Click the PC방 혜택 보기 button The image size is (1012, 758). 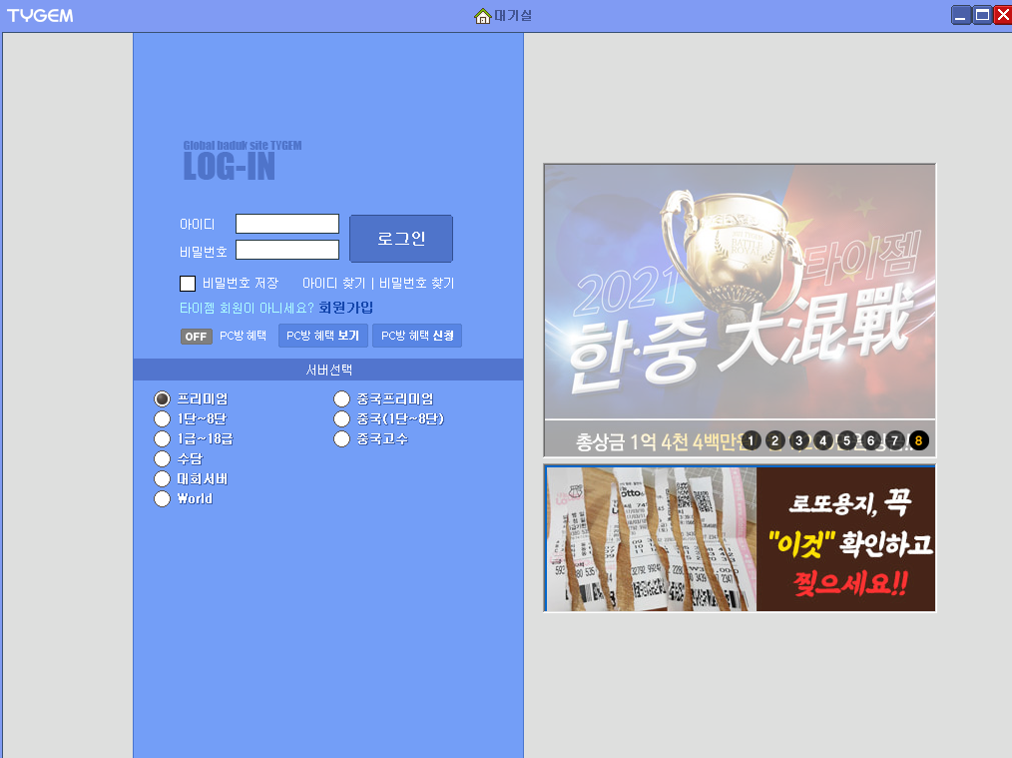pos(322,336)
